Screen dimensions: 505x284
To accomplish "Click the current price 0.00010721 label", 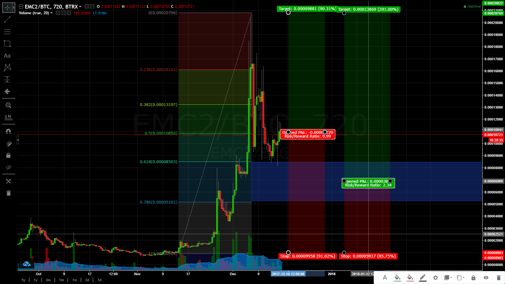I will 494,135.
